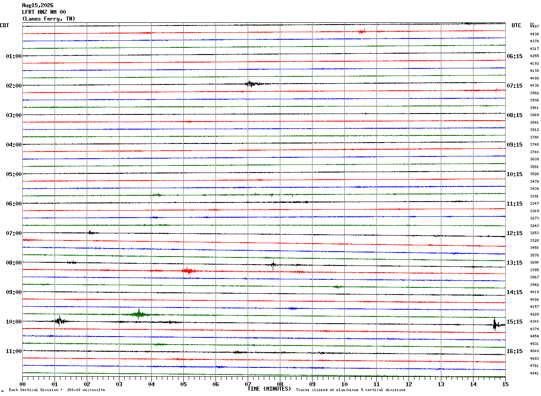Click DC offset value 4036
The width and height of the screenshot is (541, 396).
point(534,85)
